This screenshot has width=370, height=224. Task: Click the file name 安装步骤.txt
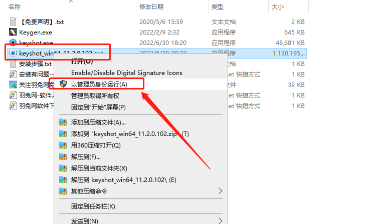click(x=36, y=64)
